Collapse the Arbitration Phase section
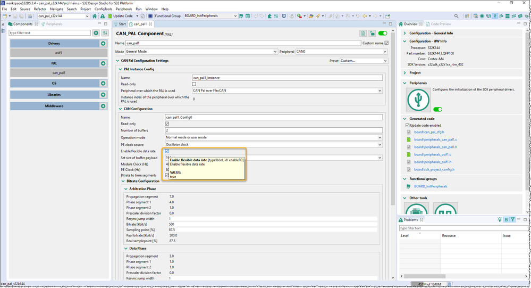531x288 pixels. pyautogui.click(x=125, y=188)
